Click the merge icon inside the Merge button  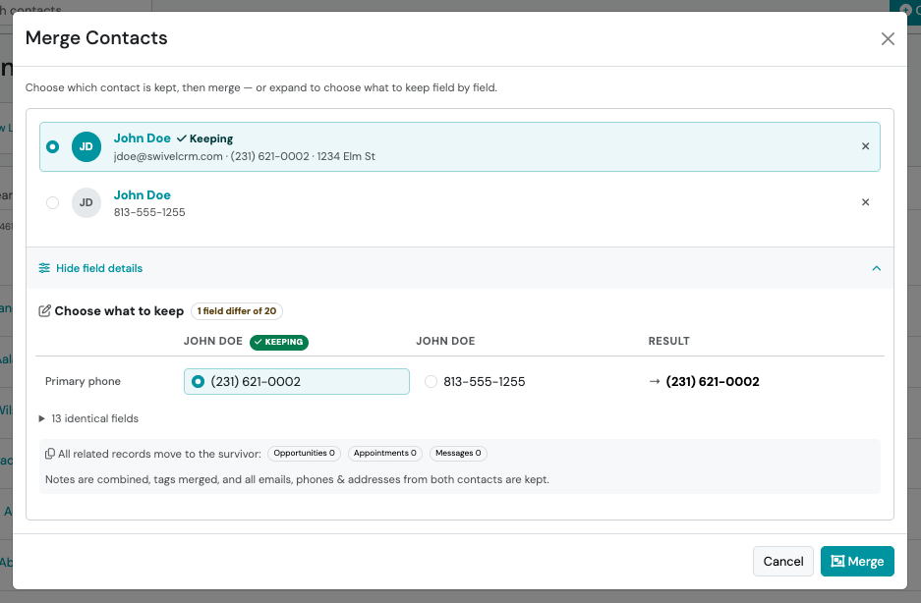click(x=837, y=562)
